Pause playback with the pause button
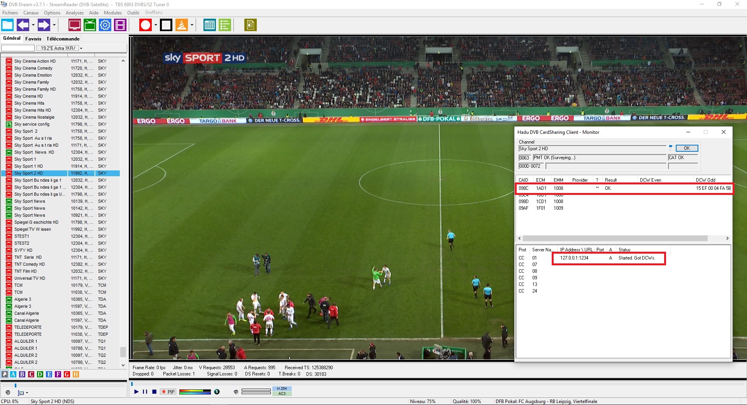 [145, 392]
